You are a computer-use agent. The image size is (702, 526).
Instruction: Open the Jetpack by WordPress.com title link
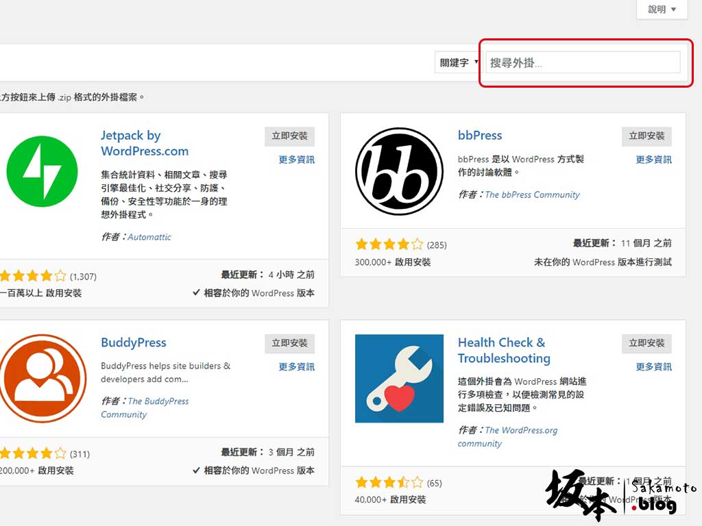tap(145, 143)
